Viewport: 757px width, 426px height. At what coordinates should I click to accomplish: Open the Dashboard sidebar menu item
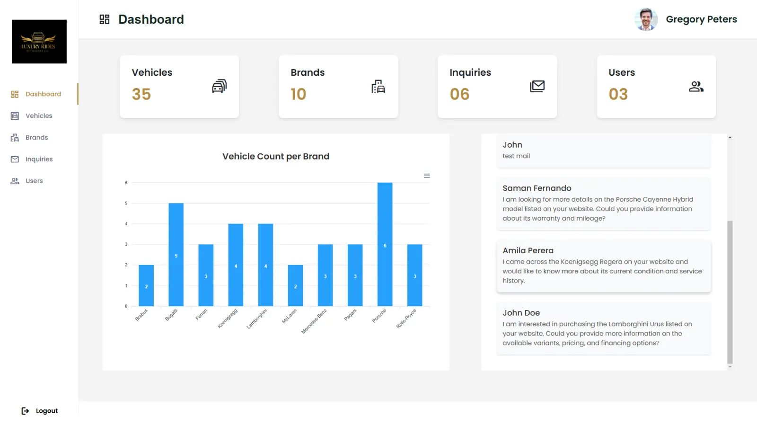(39, 94)
